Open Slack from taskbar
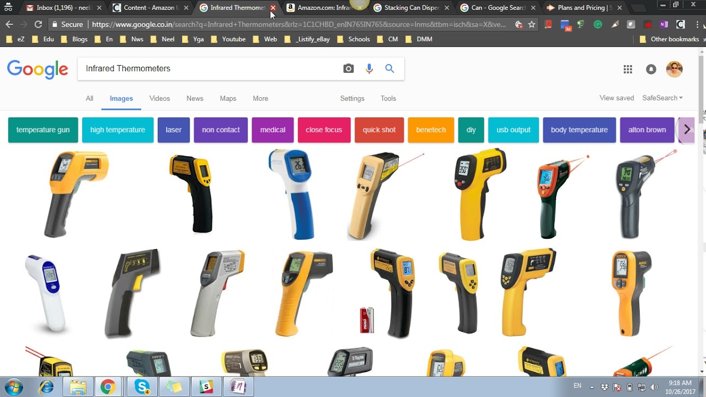The width and height of the screenshot is (706, 397). point(206,387)
